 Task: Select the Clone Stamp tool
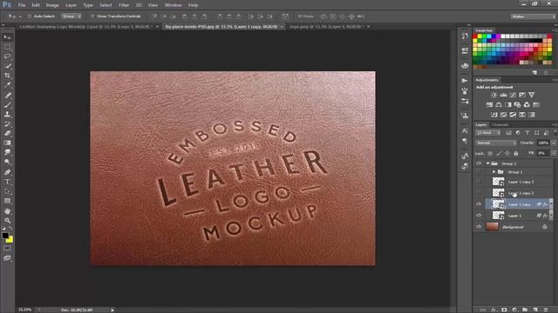pos(7,114)
